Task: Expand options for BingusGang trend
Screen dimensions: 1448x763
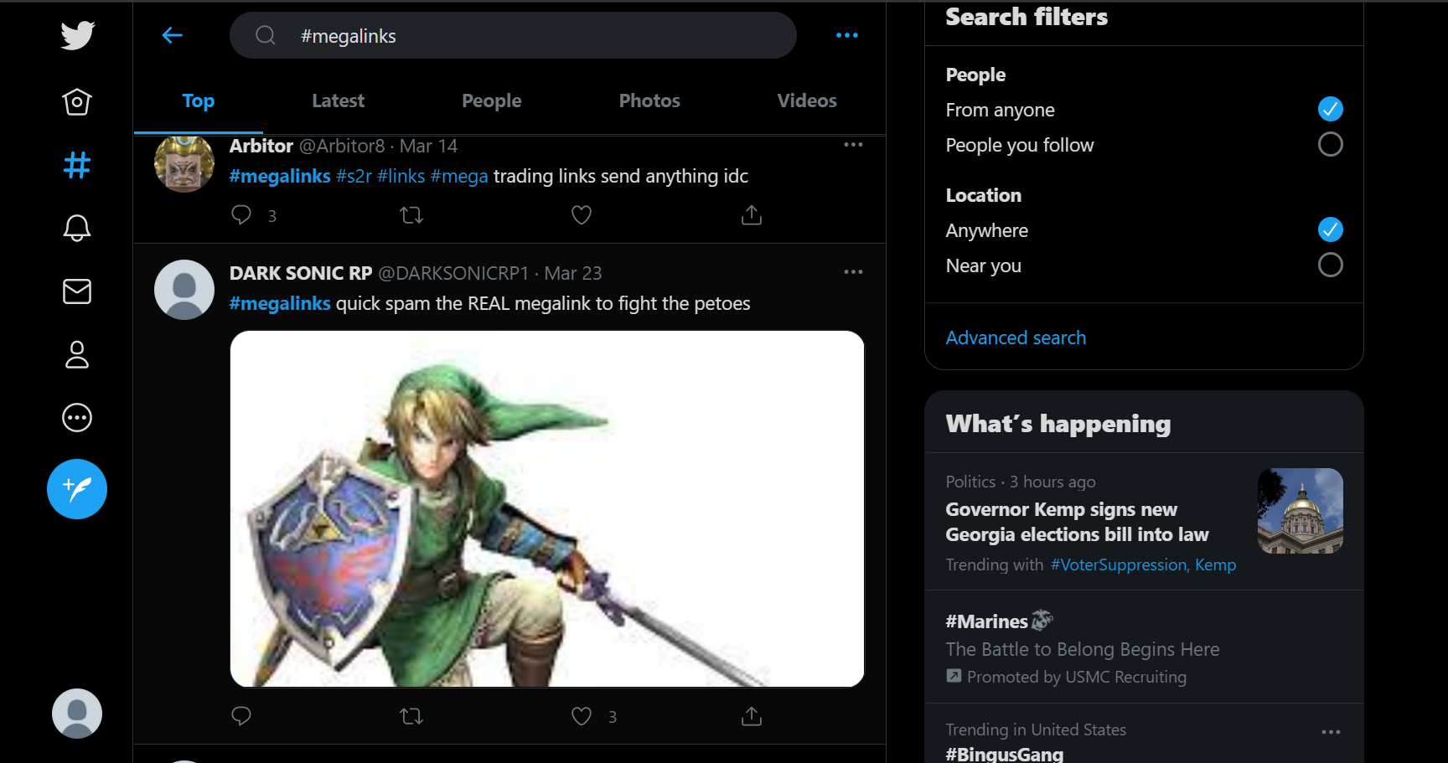Action: click(1331, 732)
